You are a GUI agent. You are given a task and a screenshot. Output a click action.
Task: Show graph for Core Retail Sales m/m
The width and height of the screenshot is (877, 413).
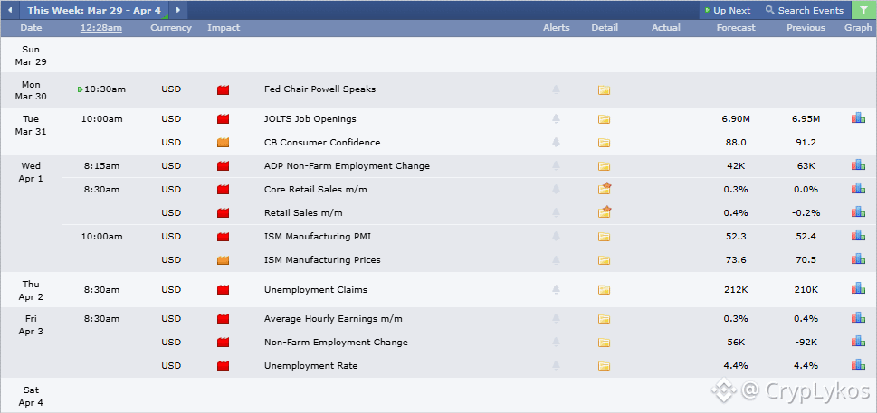(x=859, y=188)
